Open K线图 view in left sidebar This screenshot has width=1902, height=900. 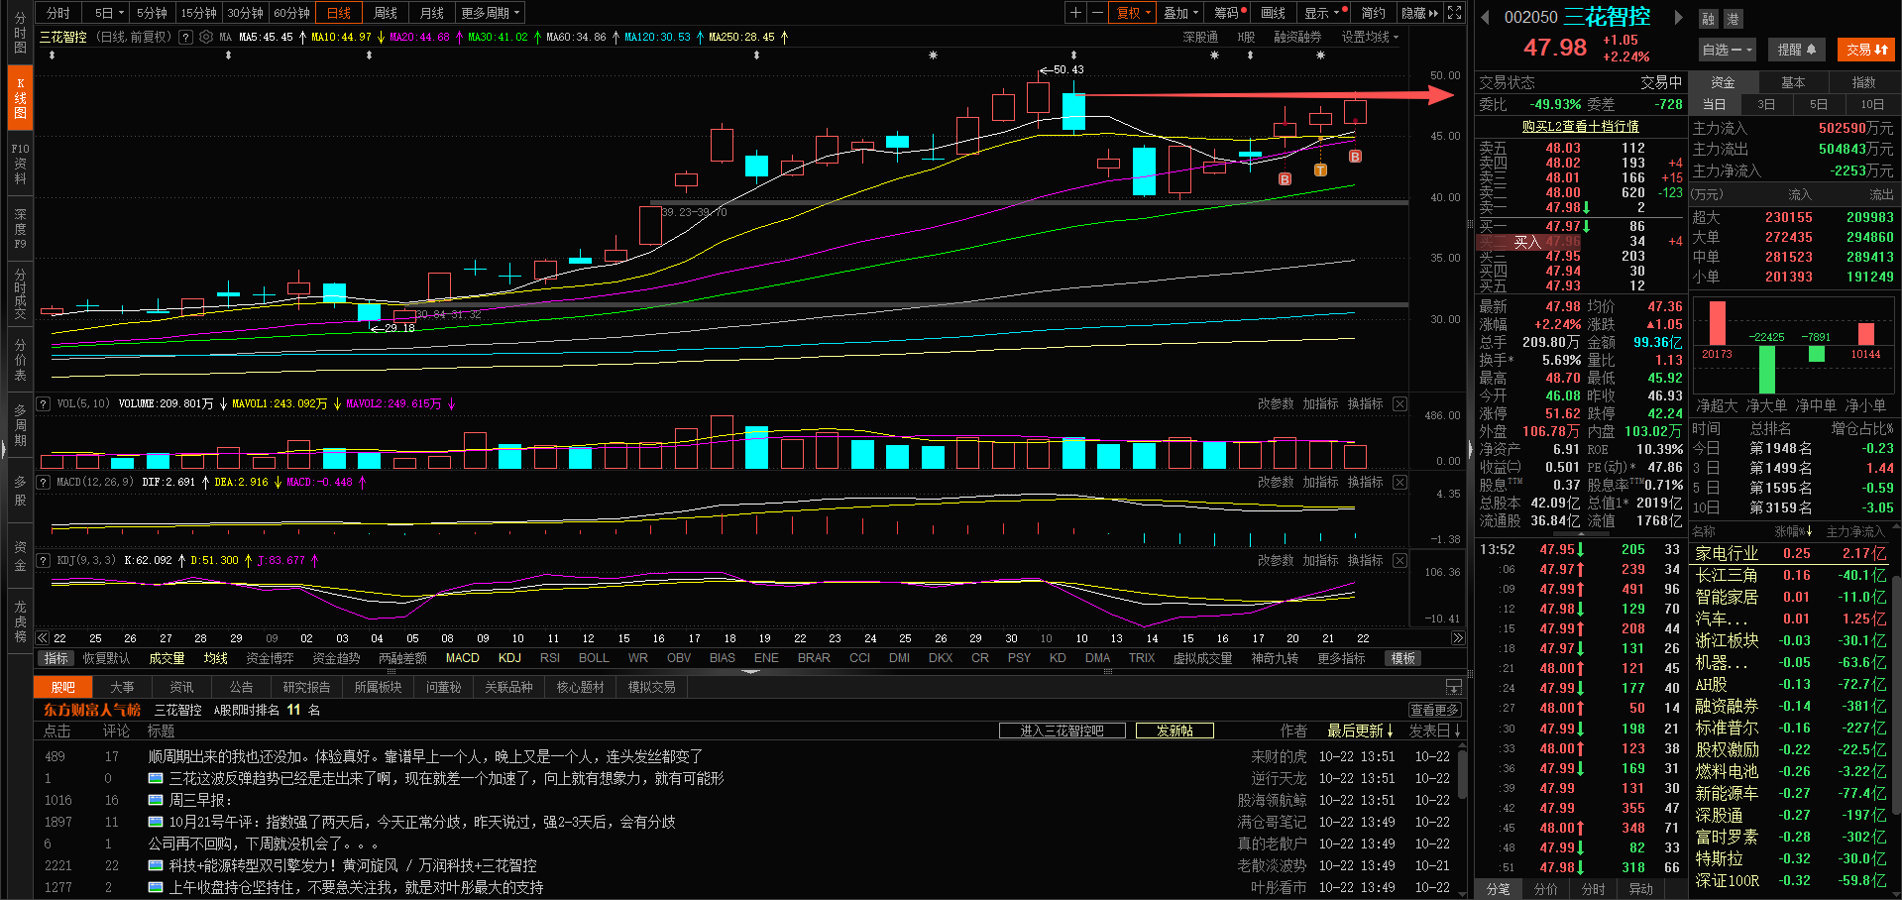point(20,98)
